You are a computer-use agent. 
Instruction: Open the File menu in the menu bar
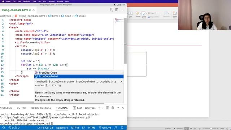14,1
